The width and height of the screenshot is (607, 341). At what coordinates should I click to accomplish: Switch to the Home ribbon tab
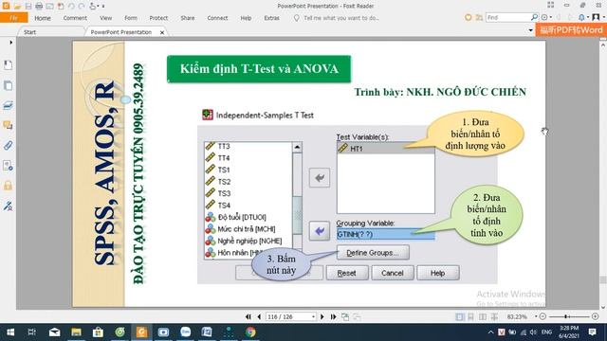pos(43,18)
